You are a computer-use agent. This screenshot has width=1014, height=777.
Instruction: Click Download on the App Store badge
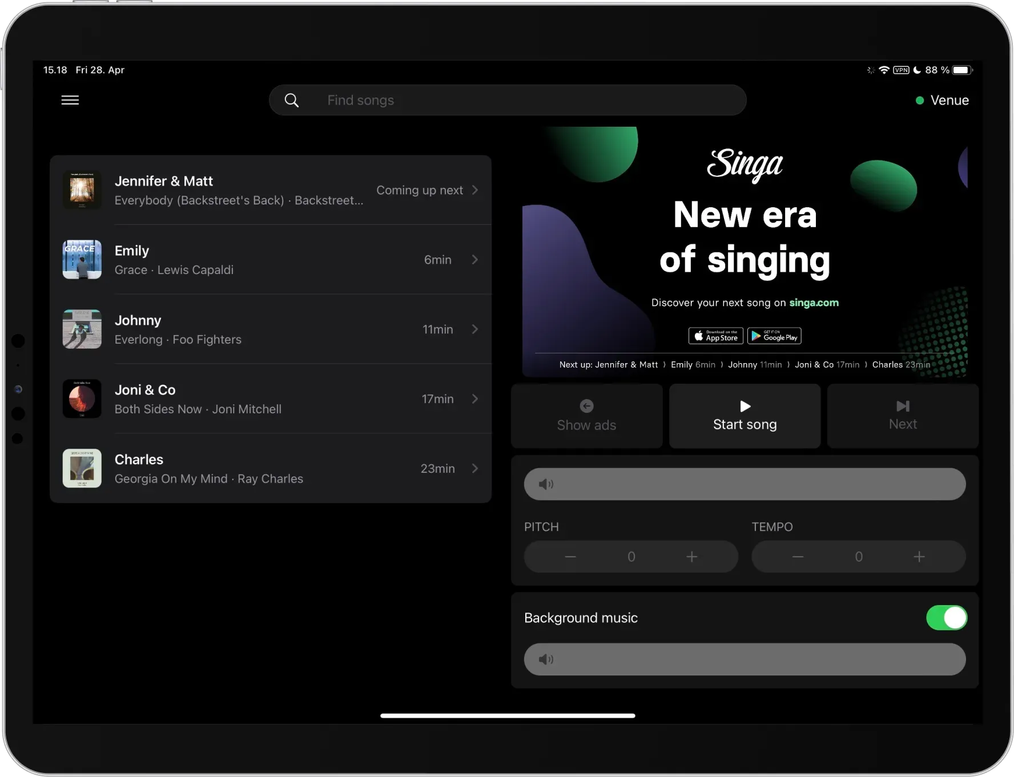pyautogui.click(x=716, y=336)
